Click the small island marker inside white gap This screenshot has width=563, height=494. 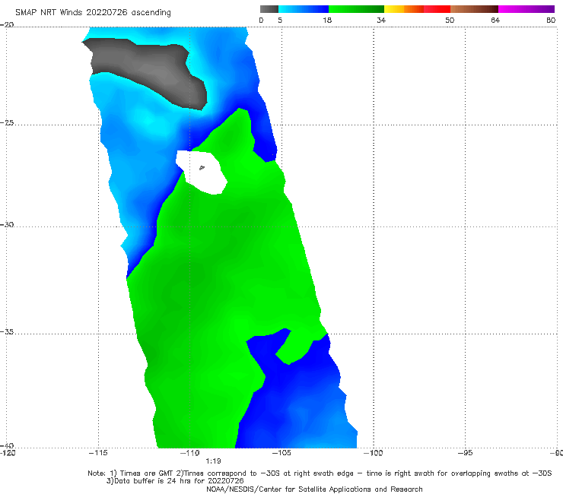202,167
